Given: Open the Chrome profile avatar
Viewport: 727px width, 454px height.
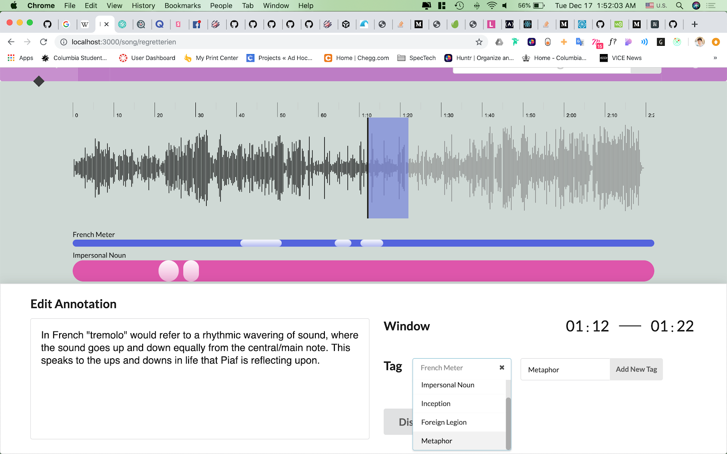Looking at the screenshot, I should [700, 42].
